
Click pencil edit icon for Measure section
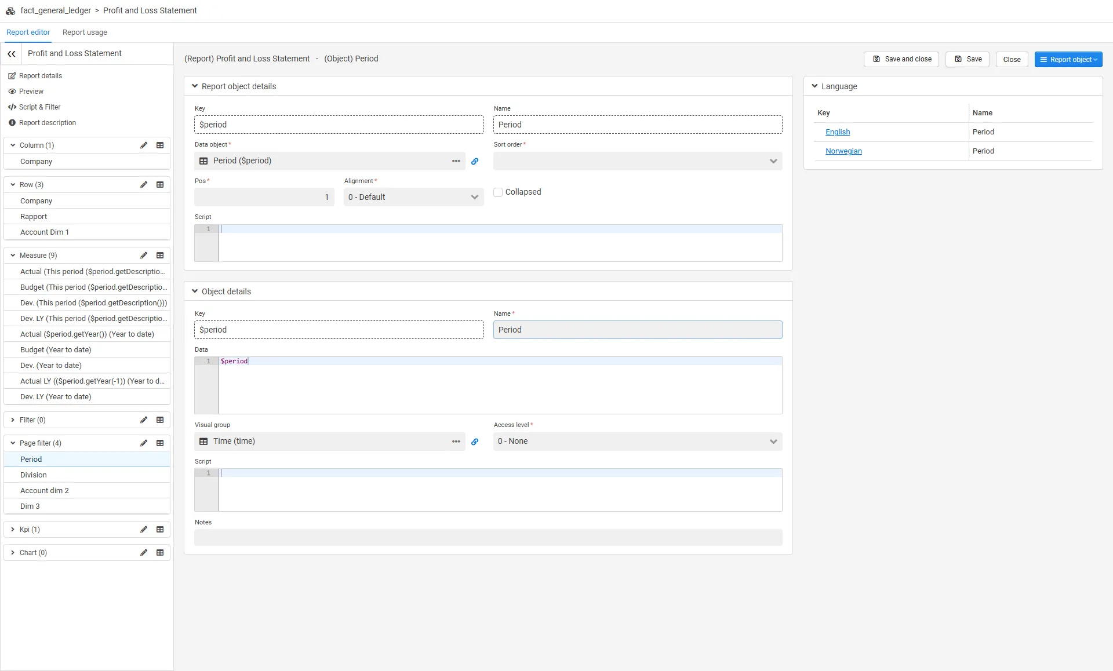pos(144,256)
